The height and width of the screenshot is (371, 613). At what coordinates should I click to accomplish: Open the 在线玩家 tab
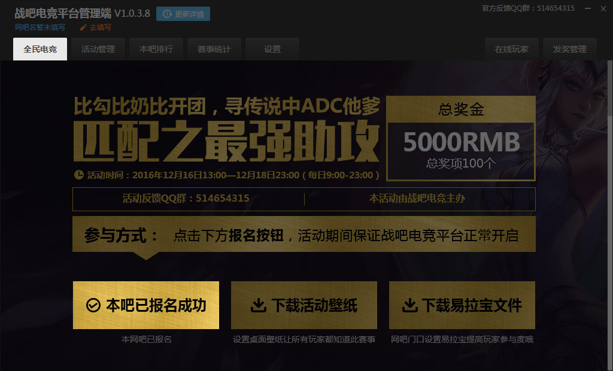click(511, 49)
